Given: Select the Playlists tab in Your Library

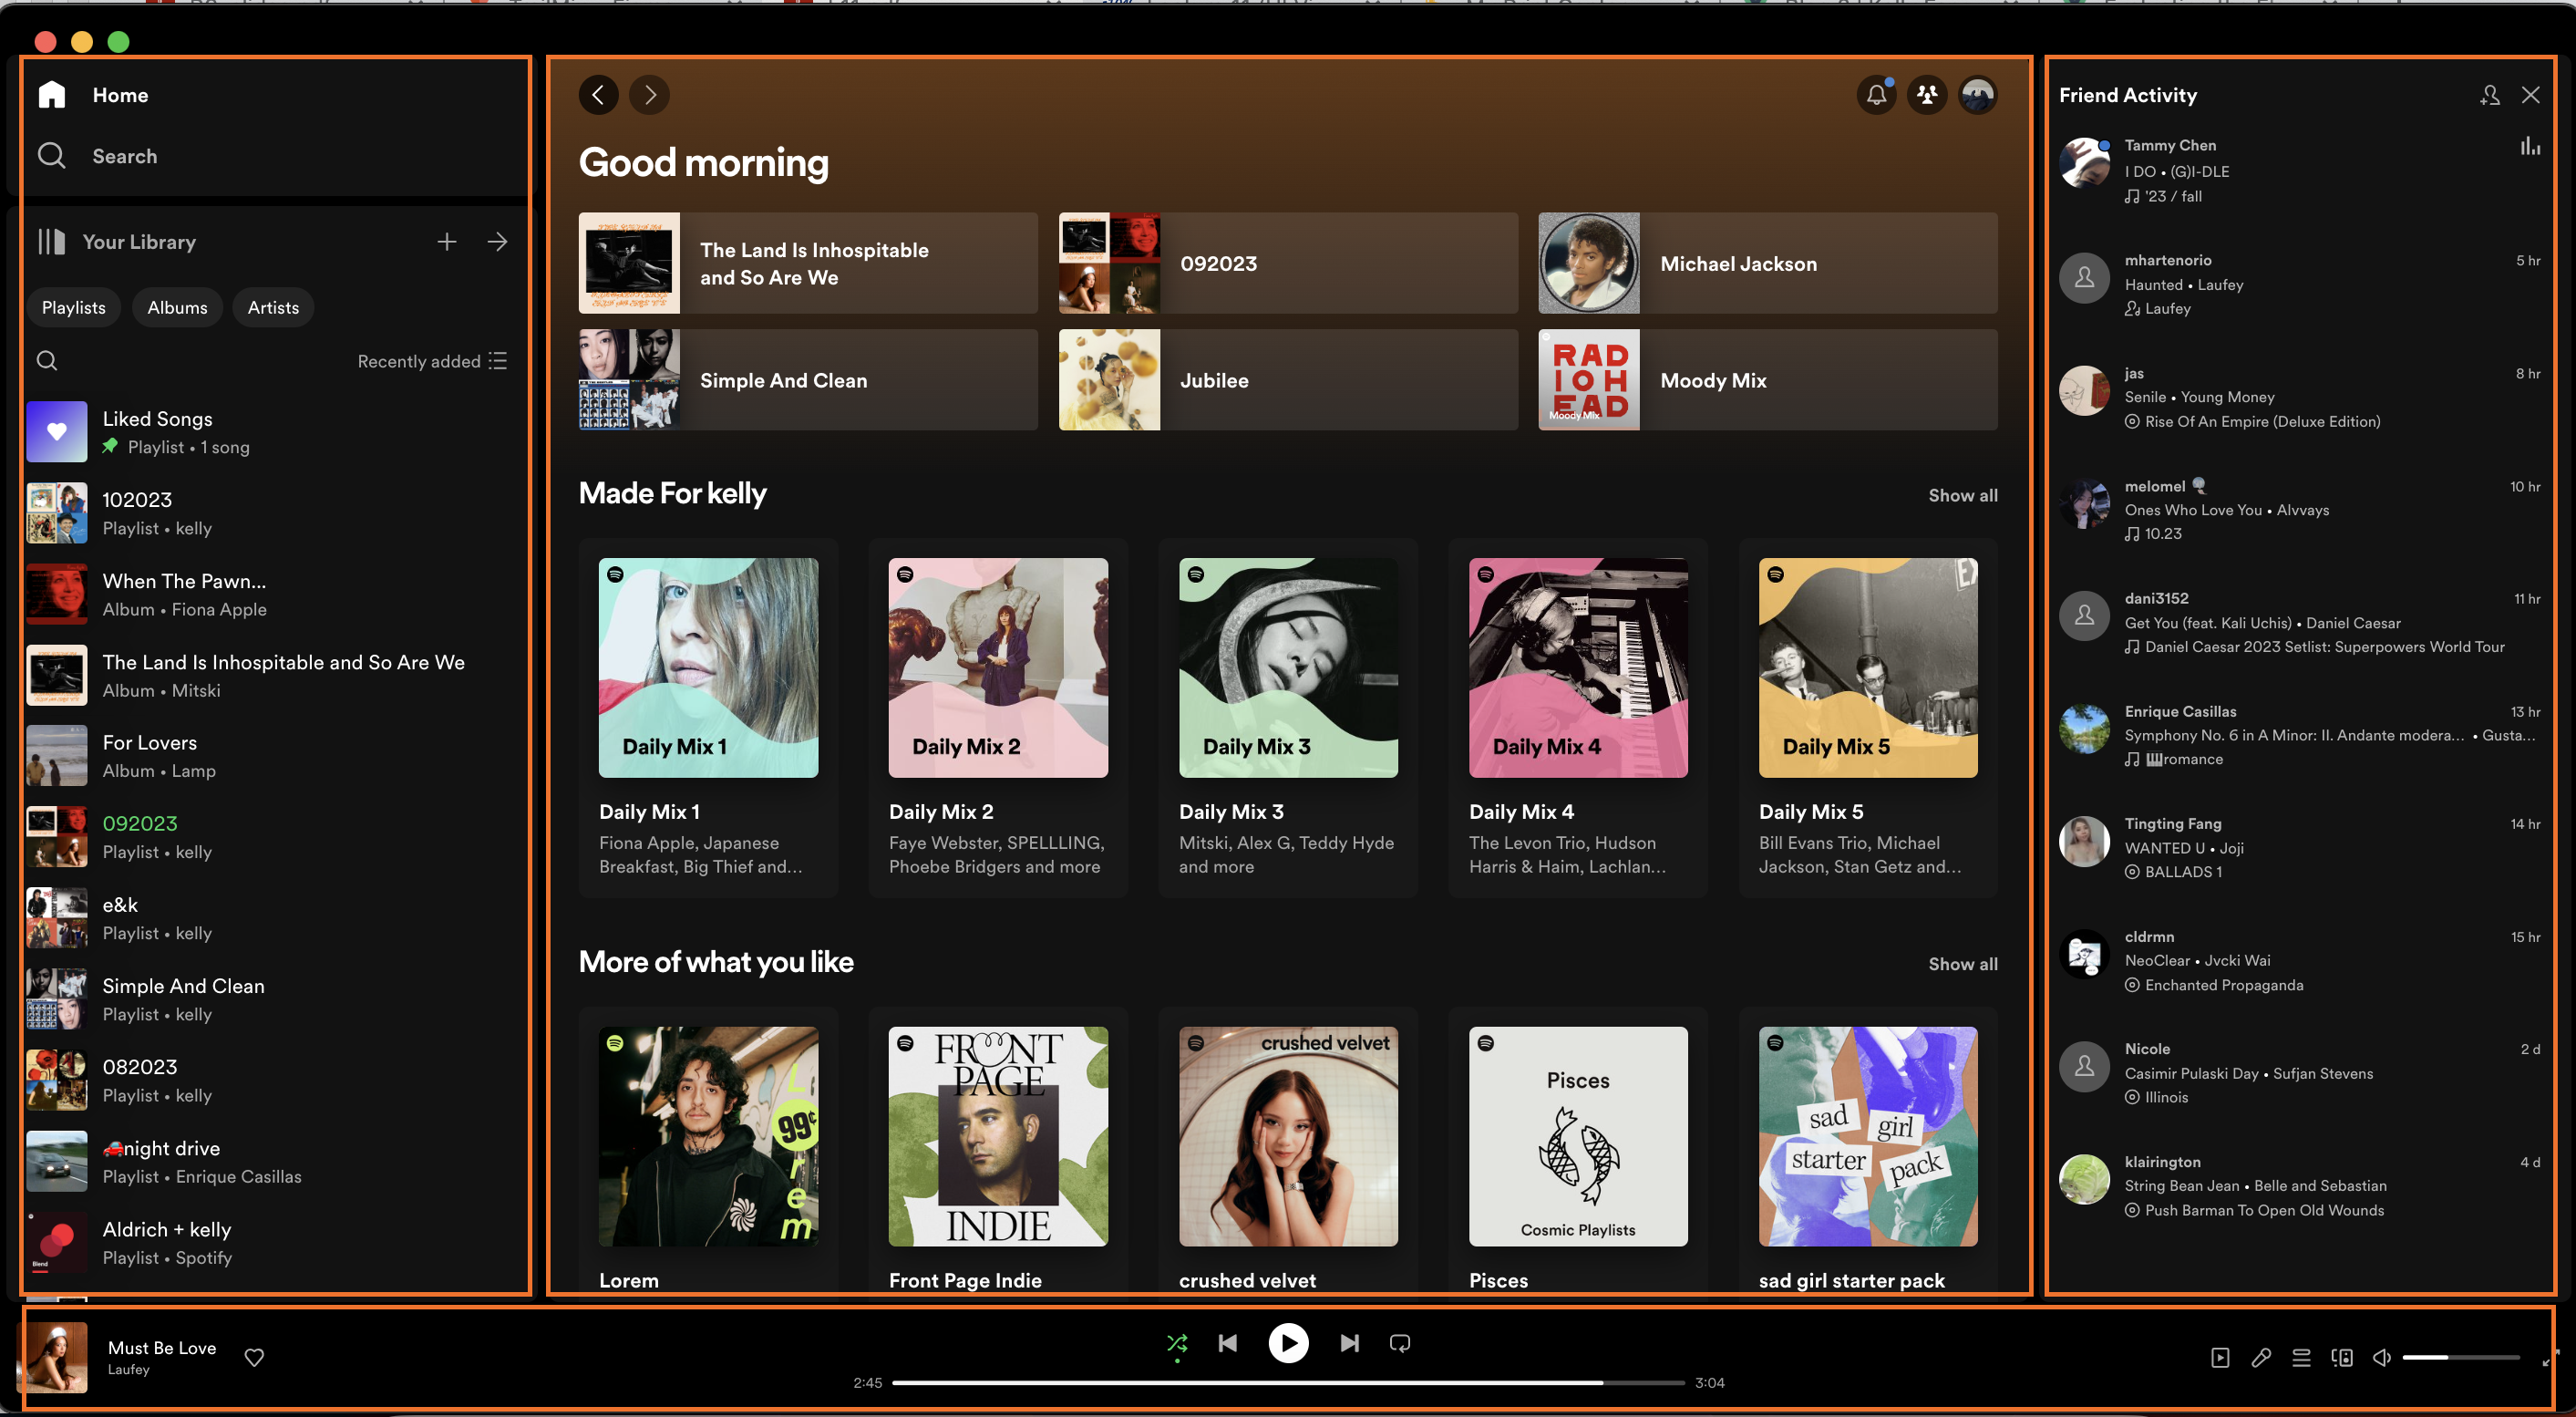Looking at the screenshot, I should (73, 307).
